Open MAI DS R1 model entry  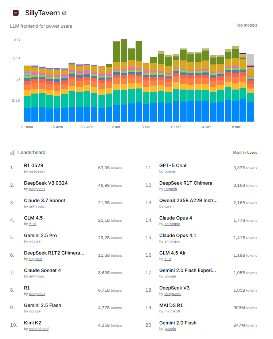[x=171, y=306]
